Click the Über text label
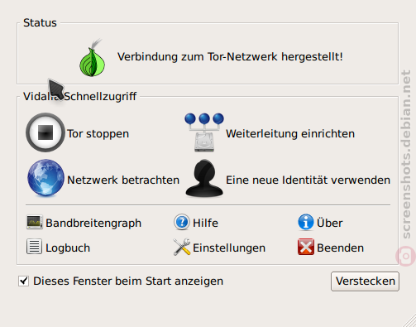The width and height of the screenshot is (416, 327). pos(330,223)
